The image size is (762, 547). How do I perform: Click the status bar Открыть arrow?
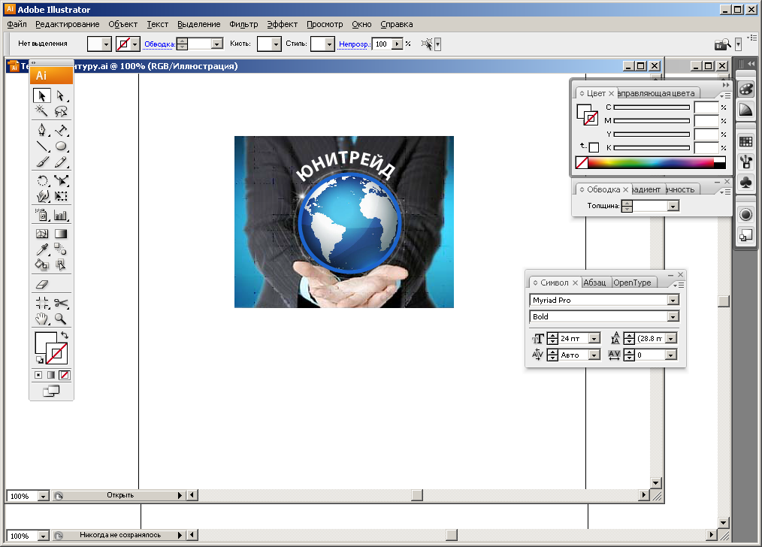(x=180, y=495)
